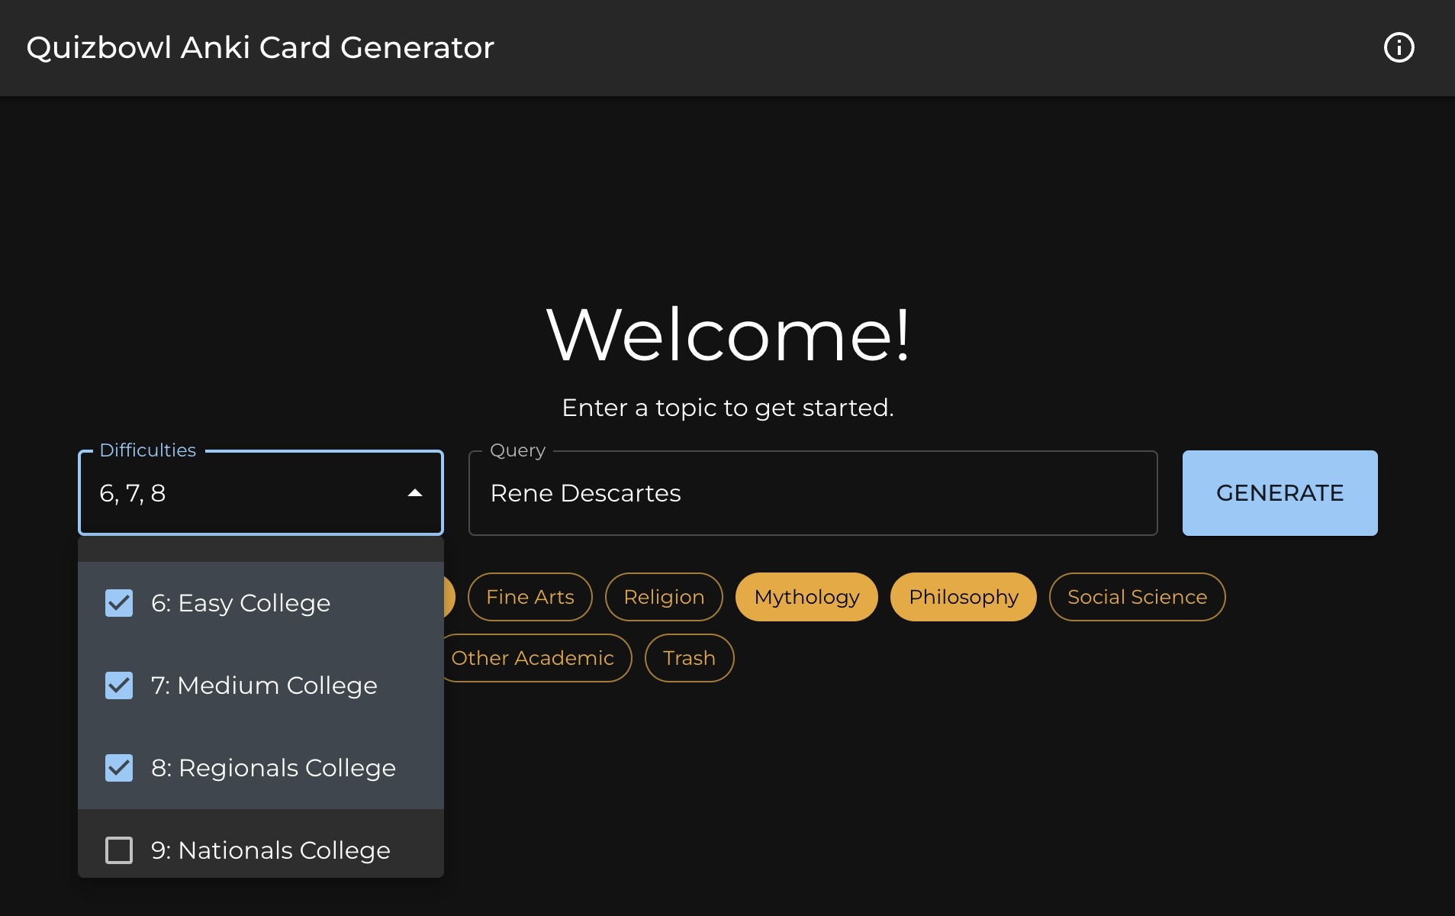Image resolution: width=1455 pixels, height=916 pixels.
Task: Deselect the Mythology category chip
Action: pos(806,597)
